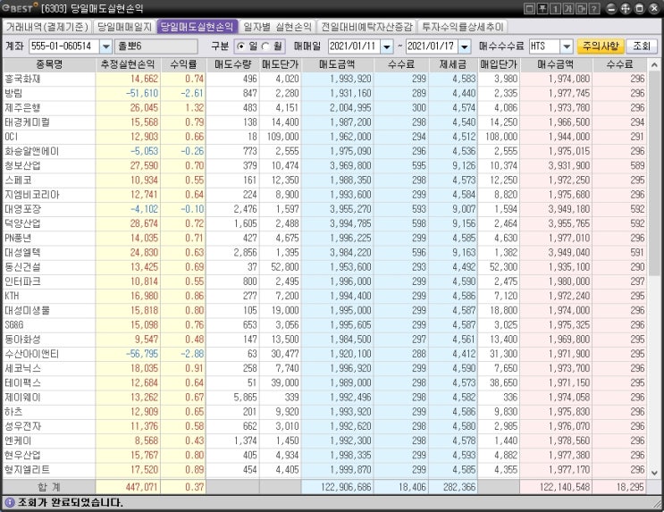
Task: Select the 청보산업 stock row name
Action: 23,165
